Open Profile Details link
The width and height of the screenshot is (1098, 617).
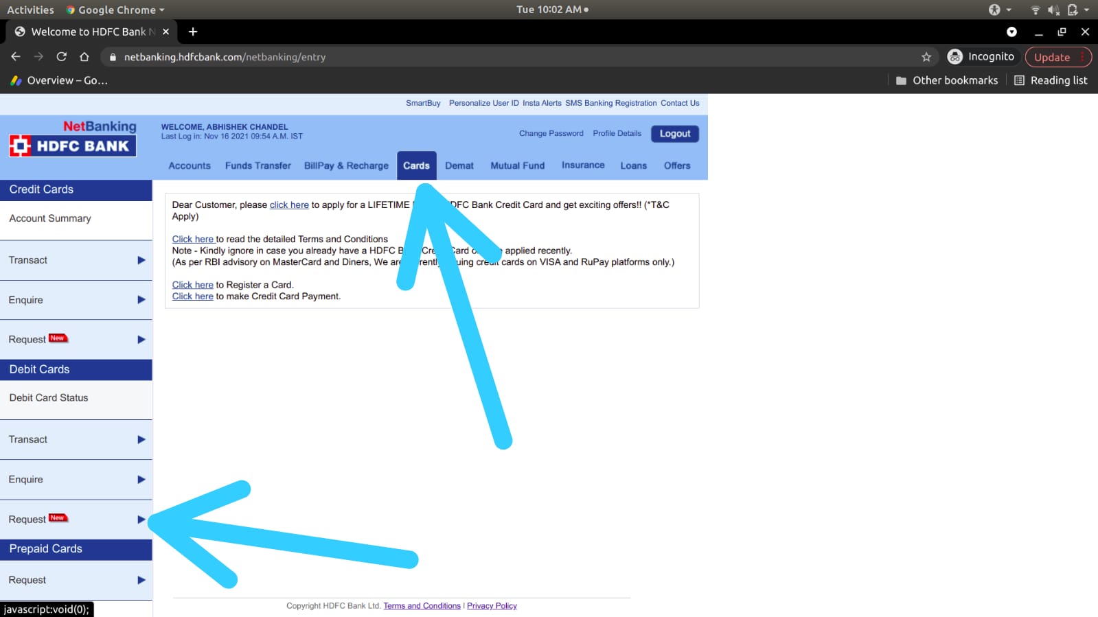click(617, 133)
